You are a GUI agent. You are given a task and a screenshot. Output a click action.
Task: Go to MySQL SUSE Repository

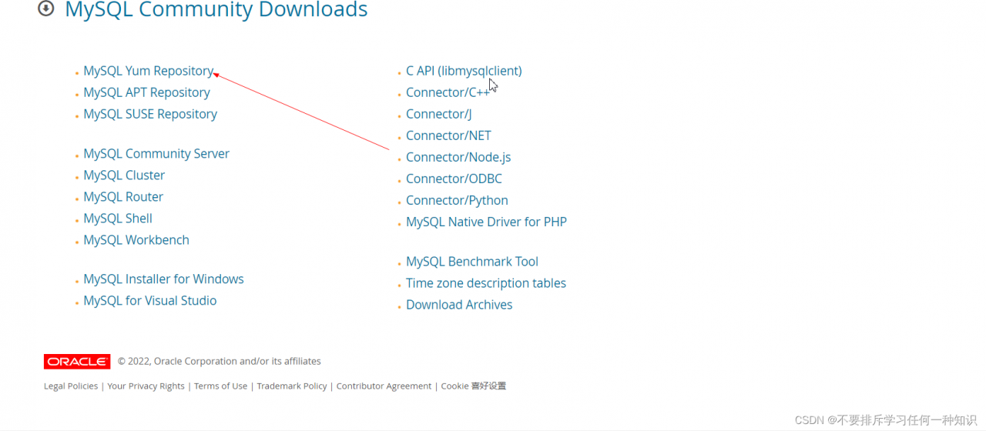click(150, 114)
